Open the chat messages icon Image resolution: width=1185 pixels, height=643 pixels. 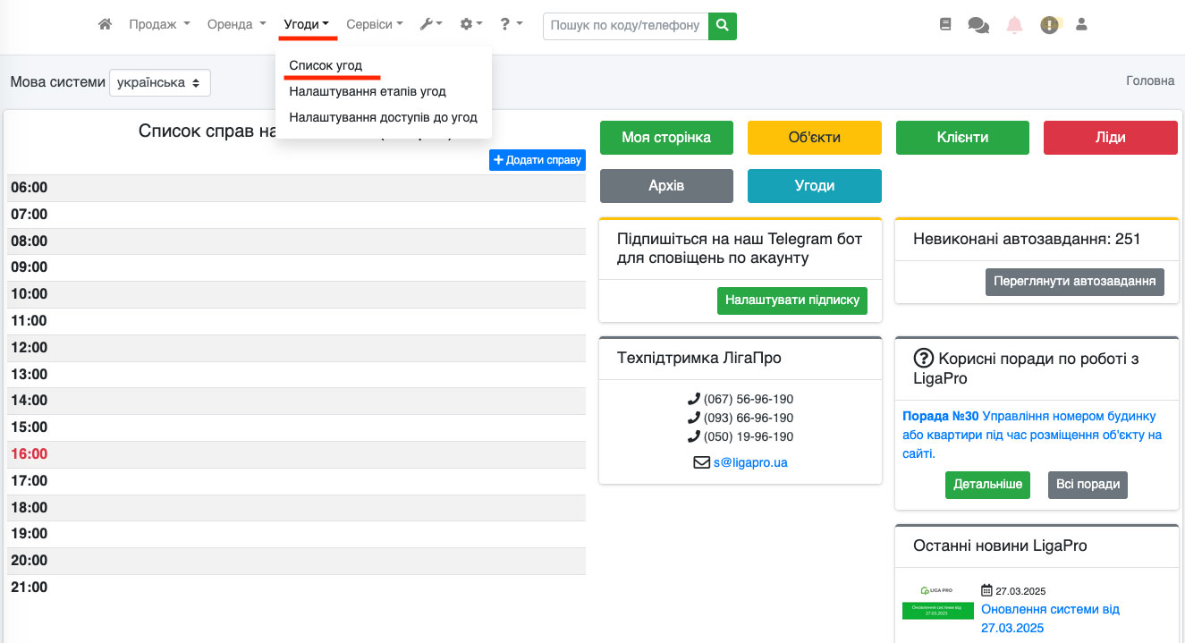coord(978,26)
